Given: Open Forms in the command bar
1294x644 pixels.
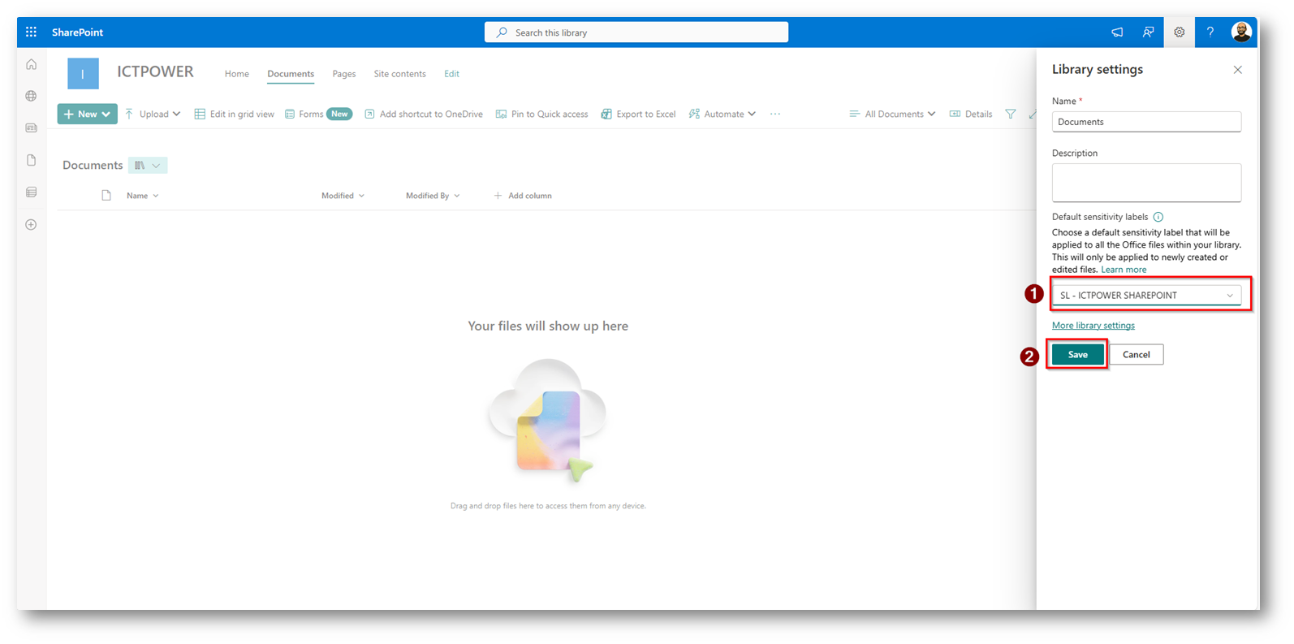Looking at the screenshot, I should (317, 115).
